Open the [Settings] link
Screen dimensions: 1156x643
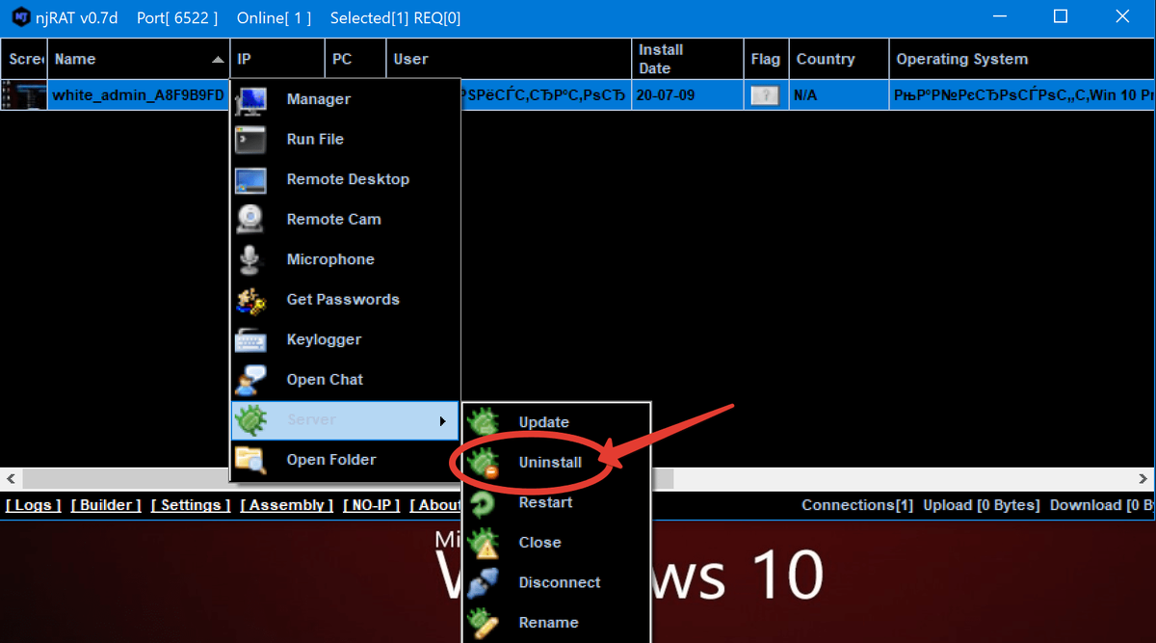point(191,505)
